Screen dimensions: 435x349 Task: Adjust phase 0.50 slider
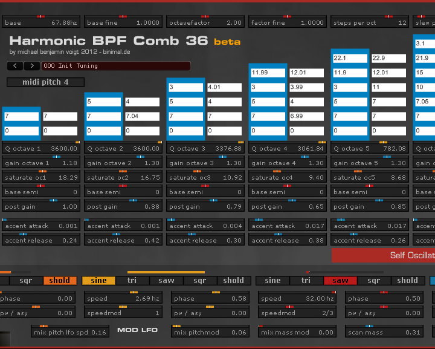[384, 298]
